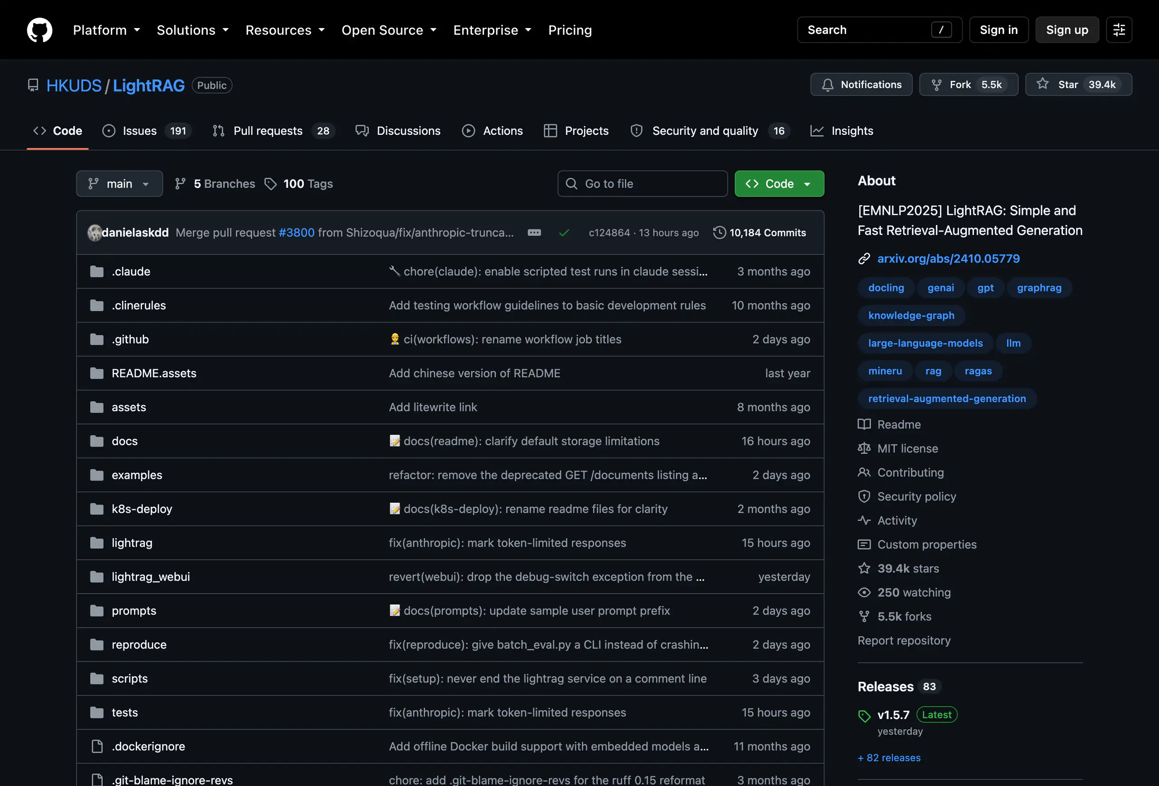Switch to the Issues tab
Image resolution: width=1159 pixels, height=786 pixels.
tap(147, 131)
